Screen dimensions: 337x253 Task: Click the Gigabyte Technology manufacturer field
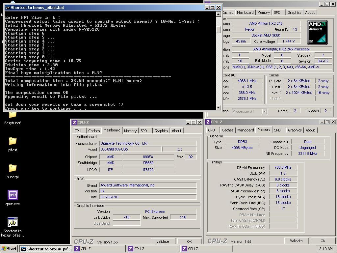(x=148, y=143)
